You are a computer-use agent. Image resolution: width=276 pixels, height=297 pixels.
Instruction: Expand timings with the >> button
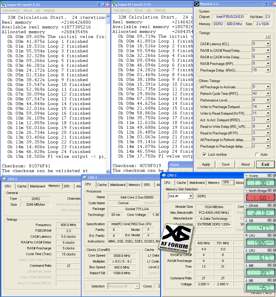tap(267, 37)
